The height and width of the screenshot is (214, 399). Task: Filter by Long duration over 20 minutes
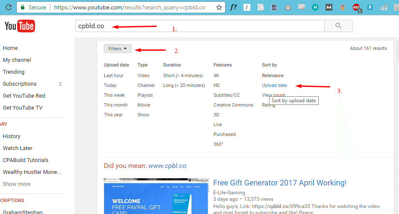click(184, 85)
